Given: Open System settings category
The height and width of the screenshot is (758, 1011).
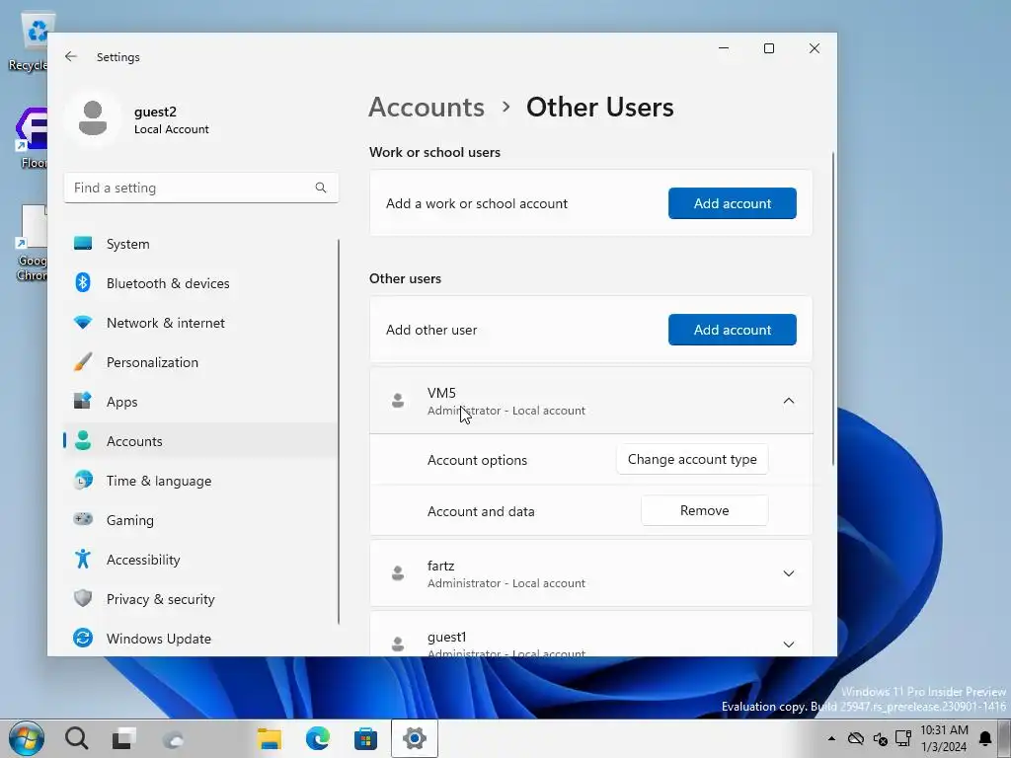Looking at the screenshot, I should coord(200,244).
